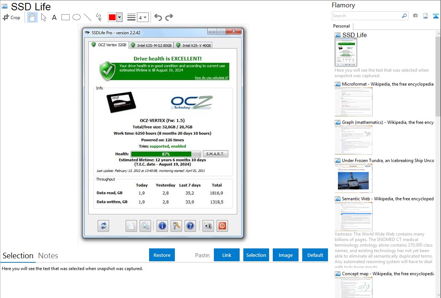Open the OCZ Vertex 32GB drive tab
The image size is (441, 298).
[x=109, y=45]
